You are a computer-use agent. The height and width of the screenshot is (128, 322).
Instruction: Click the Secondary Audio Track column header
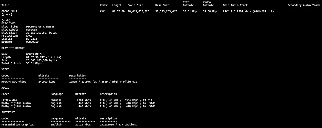click(304, 5)
